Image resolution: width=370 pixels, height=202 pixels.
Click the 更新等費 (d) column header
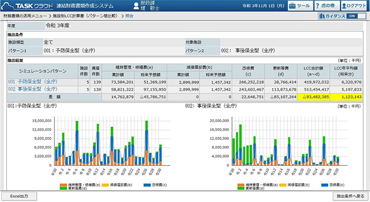(281, 71)
